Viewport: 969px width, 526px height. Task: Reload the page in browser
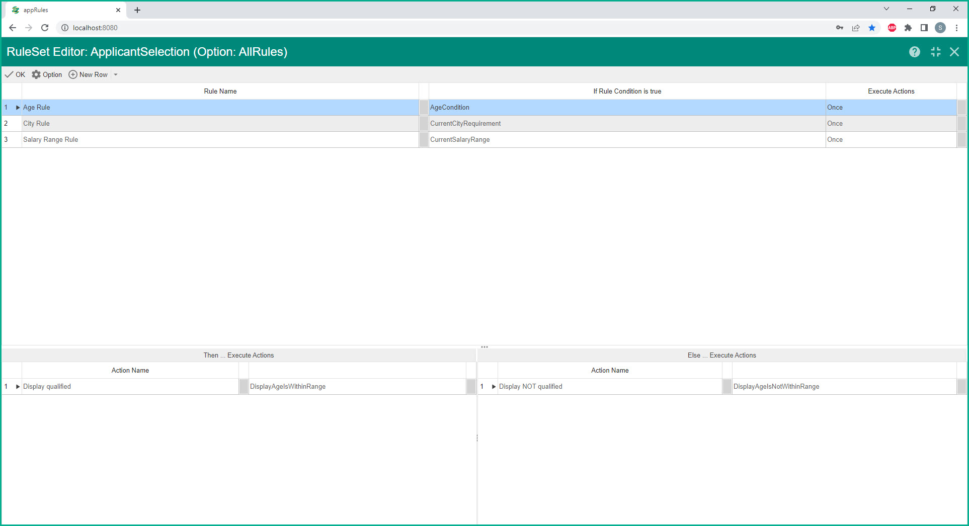coord(45,28)
